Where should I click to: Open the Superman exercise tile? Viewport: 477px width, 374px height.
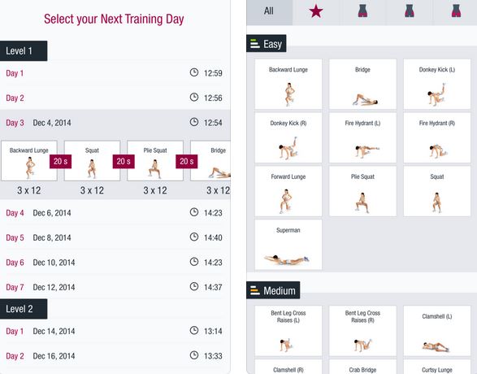pyautogui.click(x=288, y=245)
